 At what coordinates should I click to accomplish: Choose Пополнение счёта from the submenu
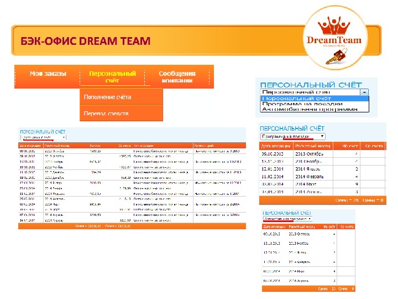[121, 97]
